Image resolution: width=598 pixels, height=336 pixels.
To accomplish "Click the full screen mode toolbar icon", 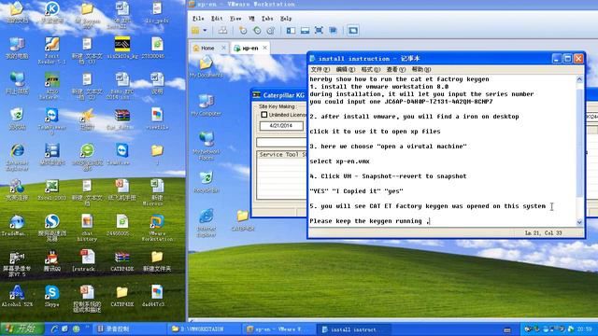I will (x=319, y=31).
